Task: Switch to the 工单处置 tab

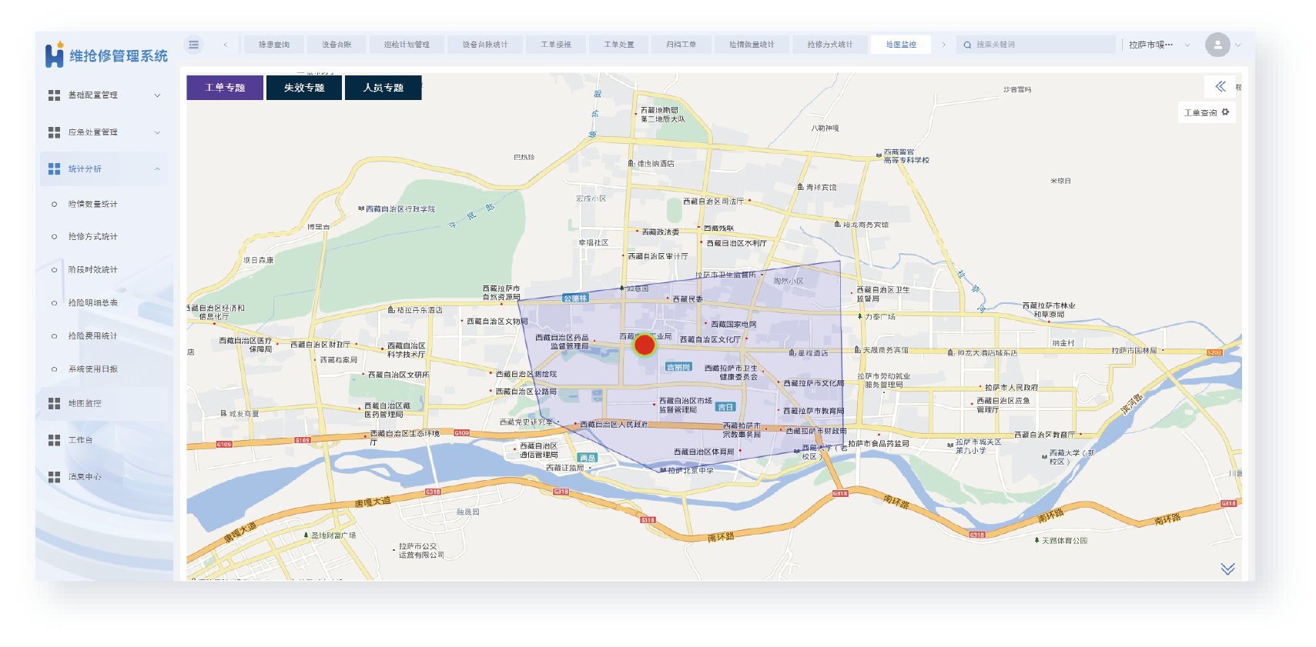Action: click(619, 45)
